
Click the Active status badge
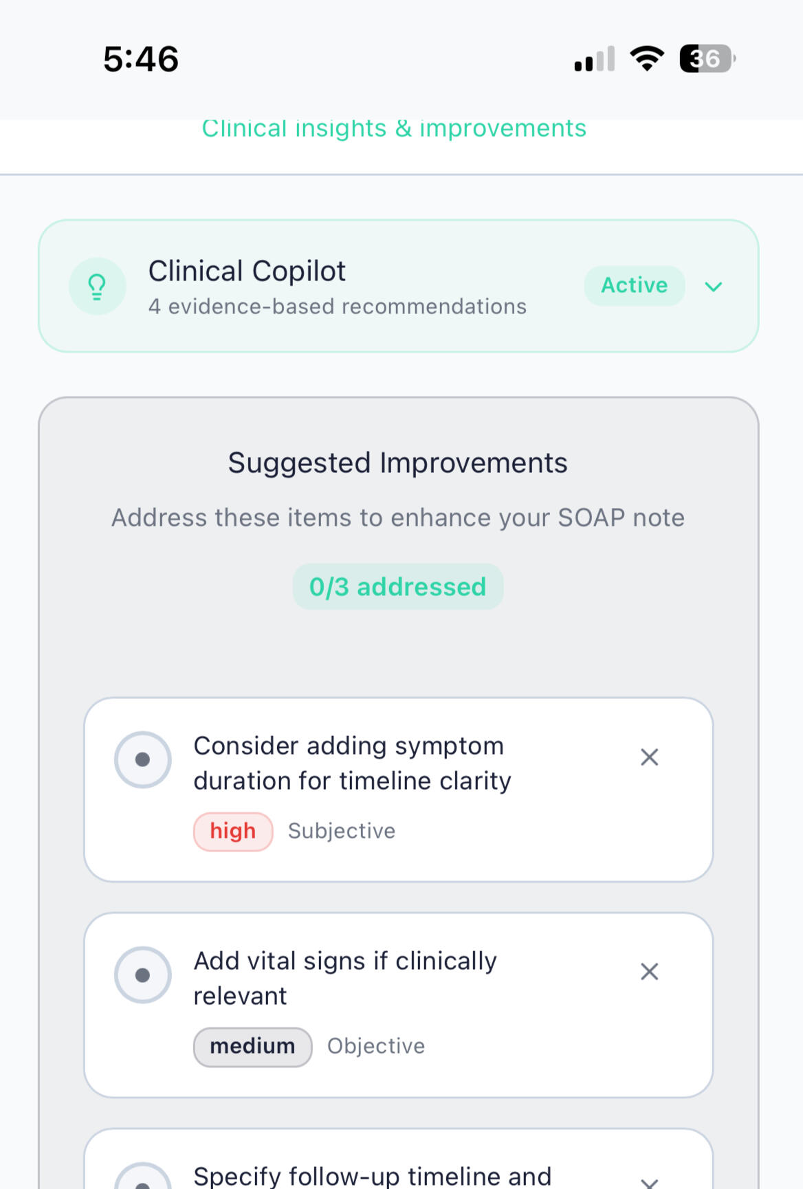pos(634,285)
